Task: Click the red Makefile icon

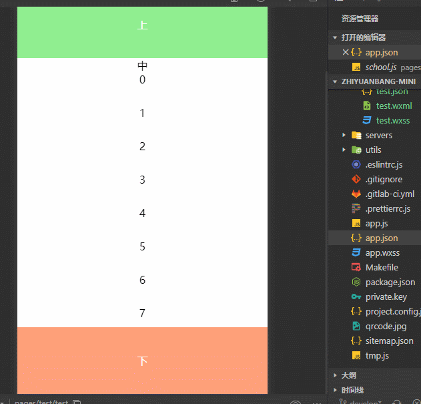Action: (x=356, y=267)
